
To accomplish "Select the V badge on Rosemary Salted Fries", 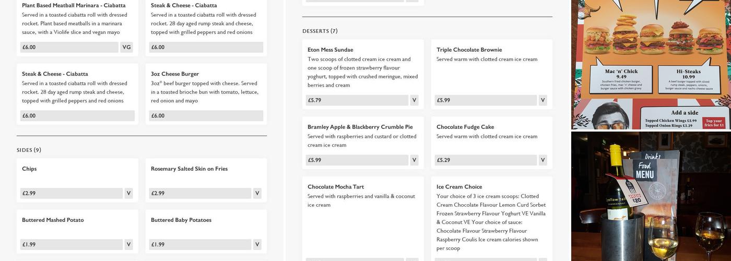I will pos(257,193).
